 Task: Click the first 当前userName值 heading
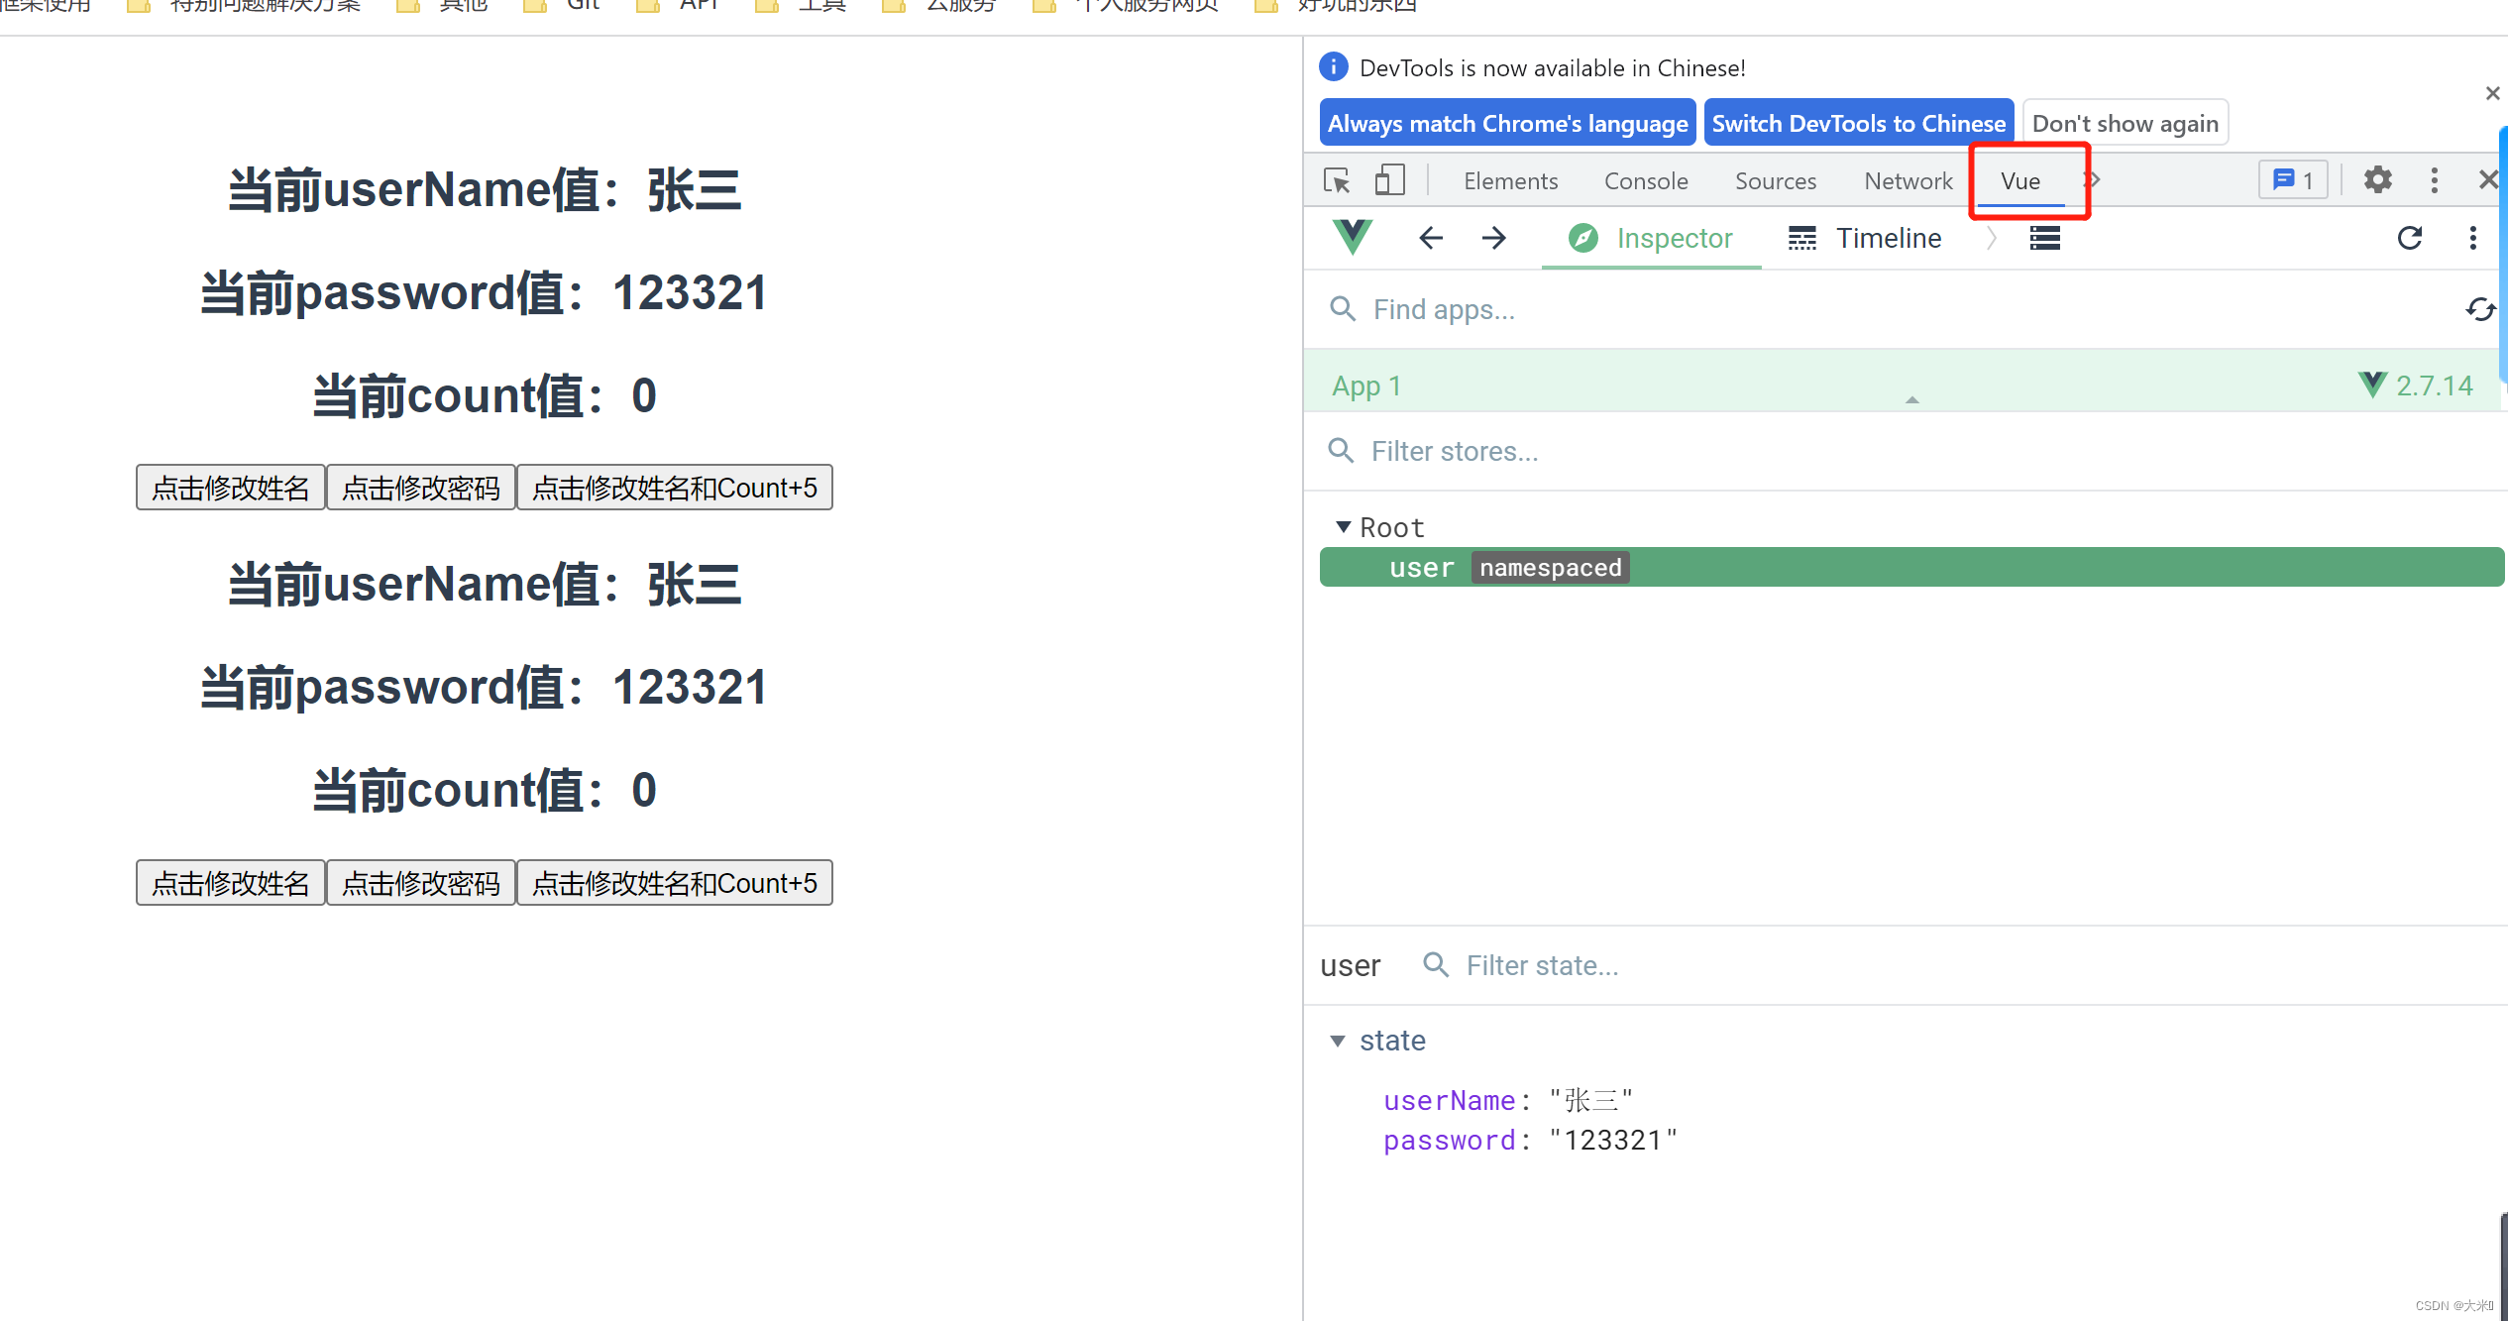point(484,189)
